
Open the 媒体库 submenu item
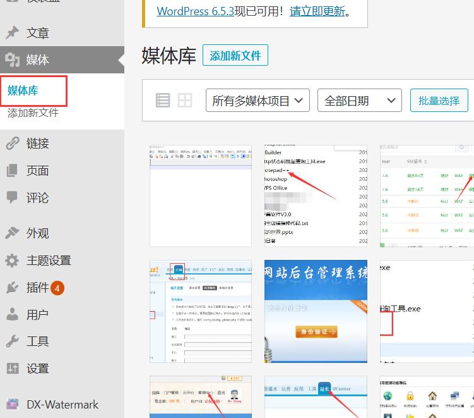tap(23, 90)
